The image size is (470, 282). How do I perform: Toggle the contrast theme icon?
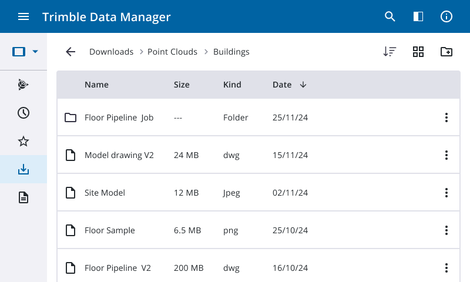(418, 16)
